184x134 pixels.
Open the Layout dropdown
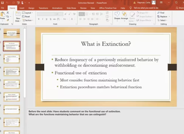(28, 13)
